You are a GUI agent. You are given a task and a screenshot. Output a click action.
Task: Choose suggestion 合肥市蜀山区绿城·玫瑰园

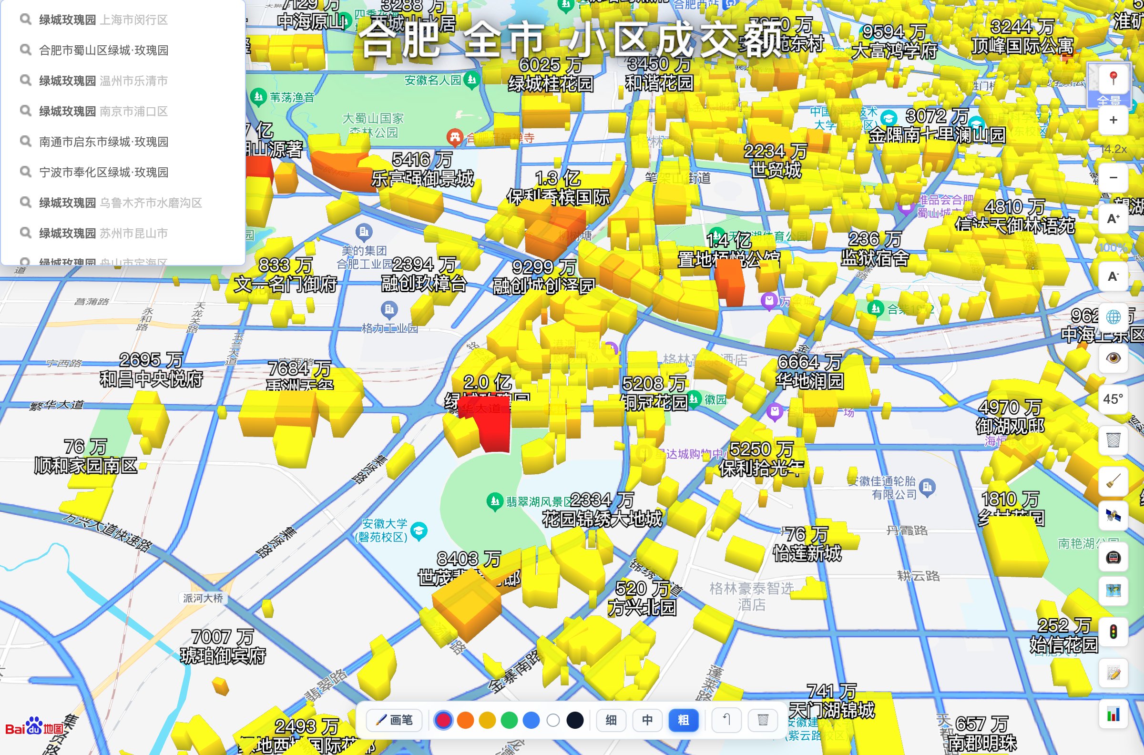click(123, 50)
